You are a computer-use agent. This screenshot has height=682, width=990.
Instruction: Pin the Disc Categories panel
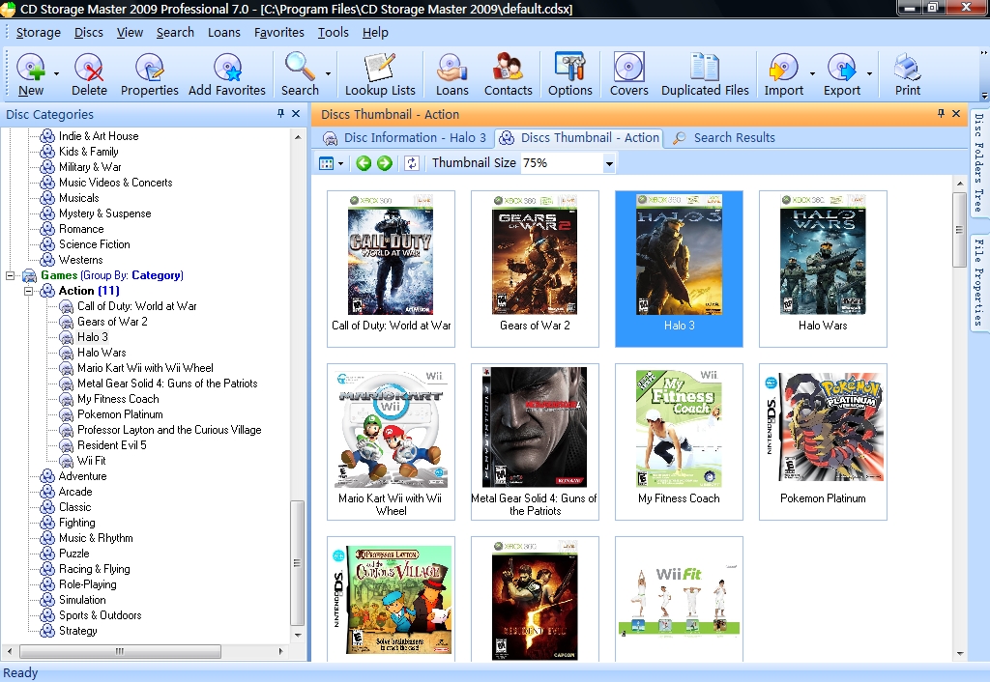point(280,114)
